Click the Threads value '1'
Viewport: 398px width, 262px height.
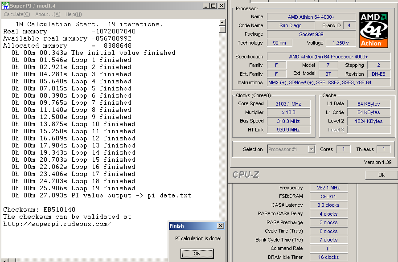coord(384,149)
